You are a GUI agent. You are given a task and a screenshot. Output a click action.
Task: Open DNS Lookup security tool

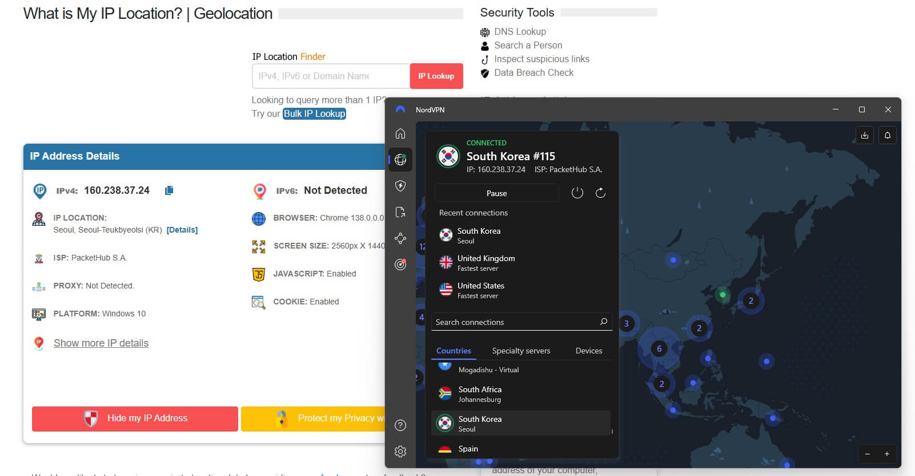click(x=520, y=31)
